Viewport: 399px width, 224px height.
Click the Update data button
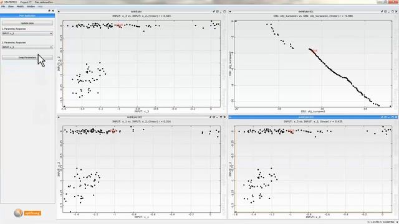[x=27, y=23]
